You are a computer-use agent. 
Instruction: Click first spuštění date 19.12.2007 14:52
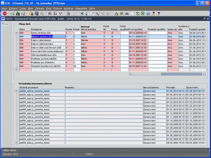point(138,40)
